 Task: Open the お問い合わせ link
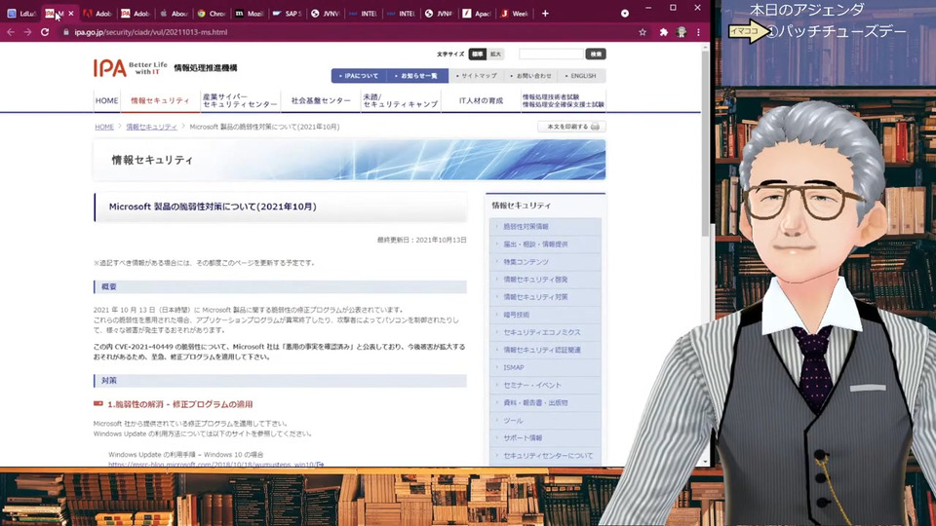click(x=530, y=76)
